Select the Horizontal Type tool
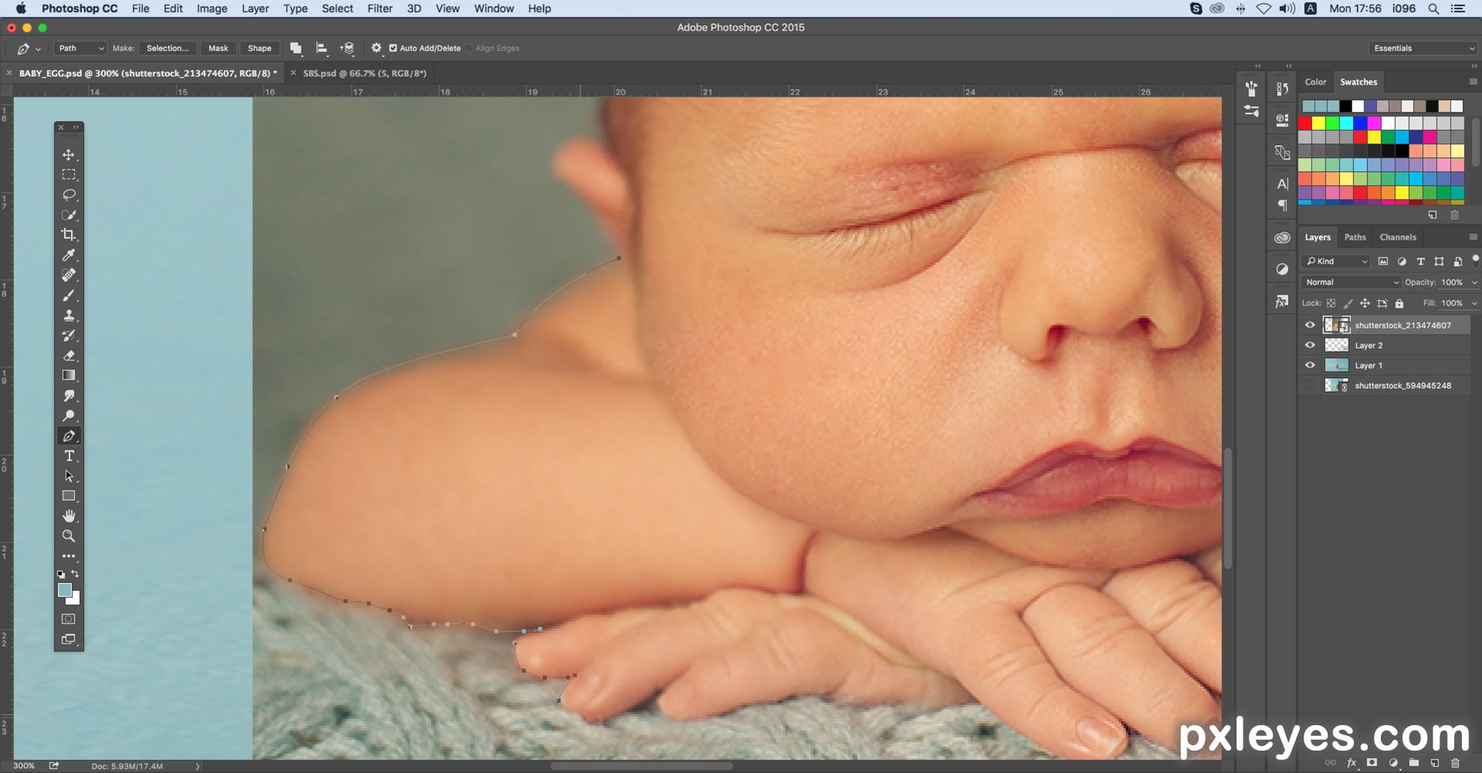Viewport: 1482px width, 773px height. (x=69, y=456)
